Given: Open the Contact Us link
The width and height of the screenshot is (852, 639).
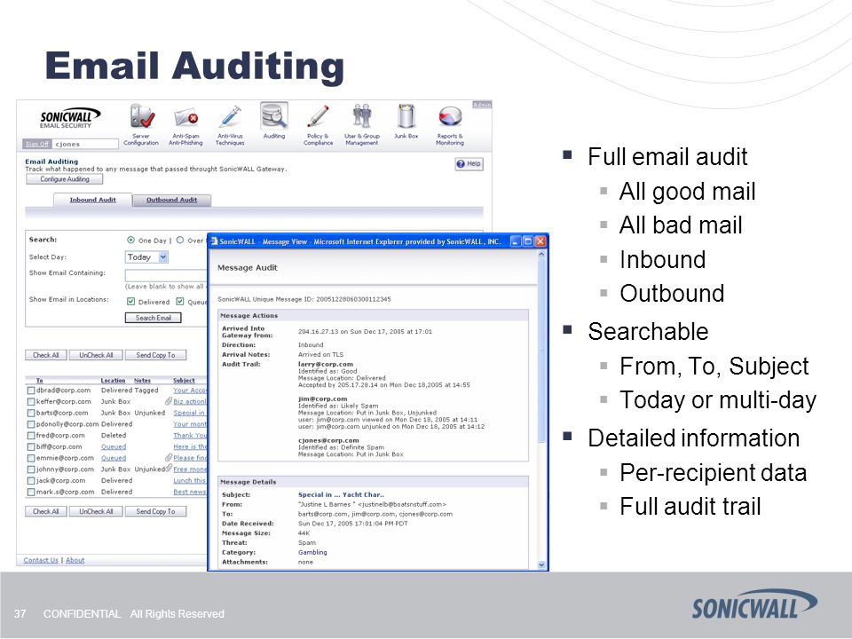Looking at the screenshot, I should 41,560.
